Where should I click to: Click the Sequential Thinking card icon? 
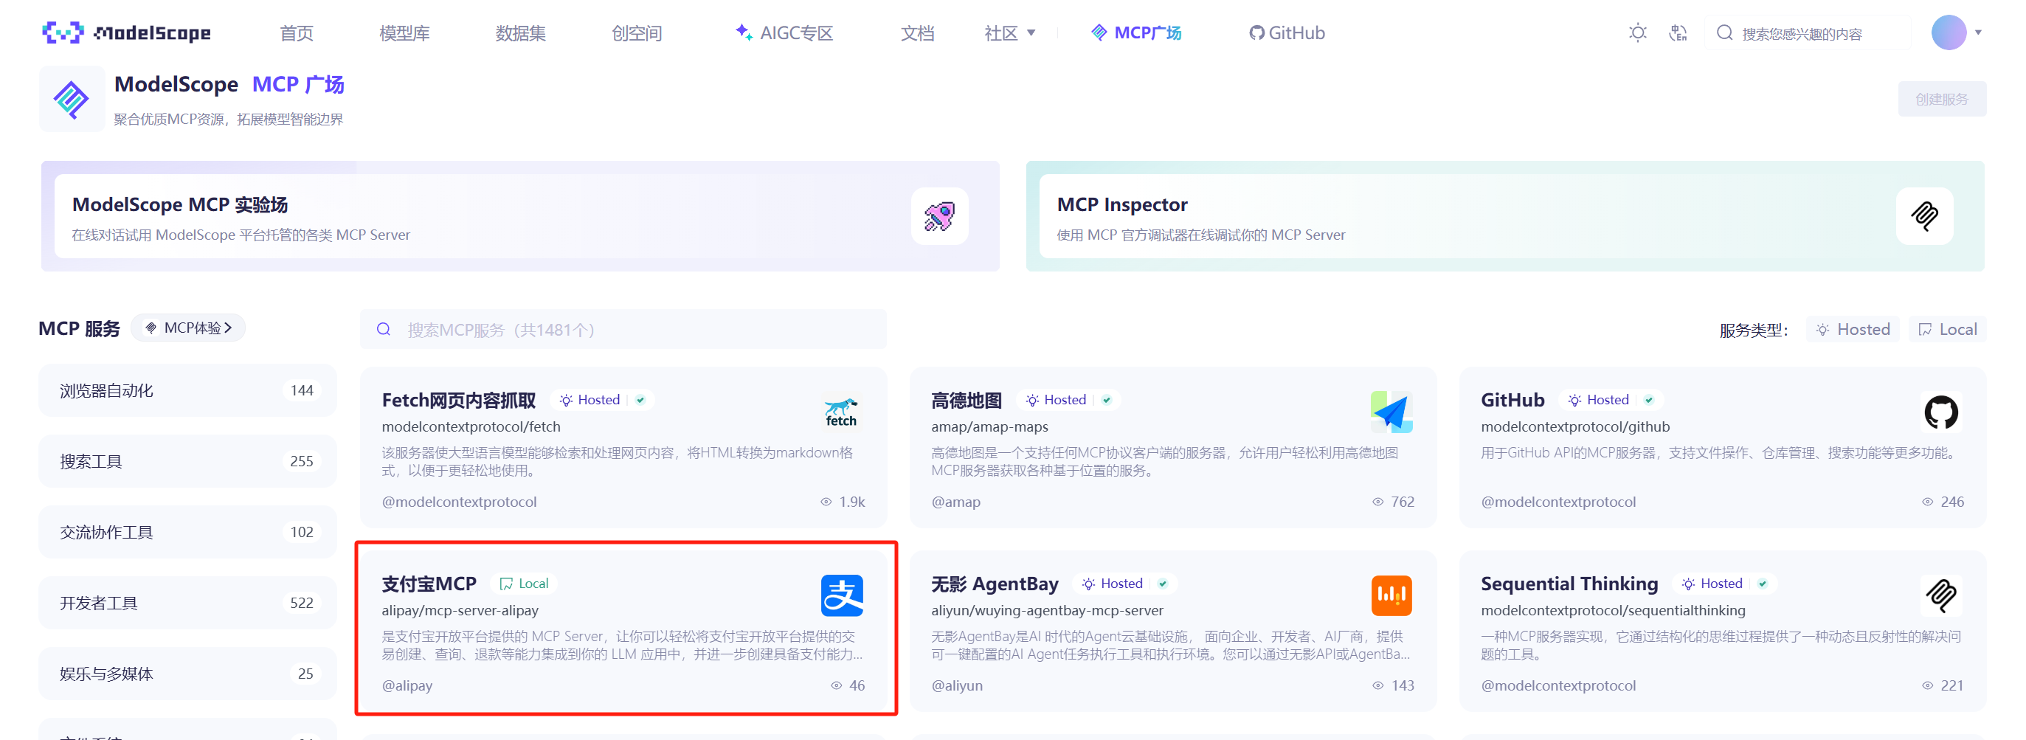pyautogui.click(x=1940, y=595)
